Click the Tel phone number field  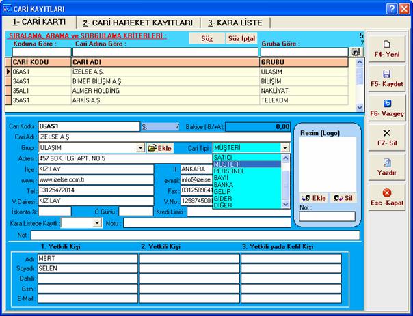pos(96,190)
